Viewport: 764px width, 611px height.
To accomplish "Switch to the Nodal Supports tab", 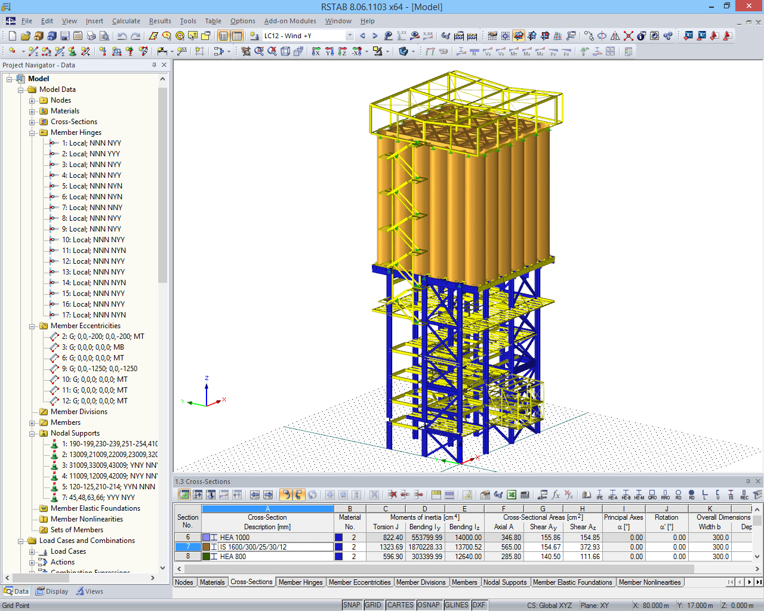I will (505, 582).
